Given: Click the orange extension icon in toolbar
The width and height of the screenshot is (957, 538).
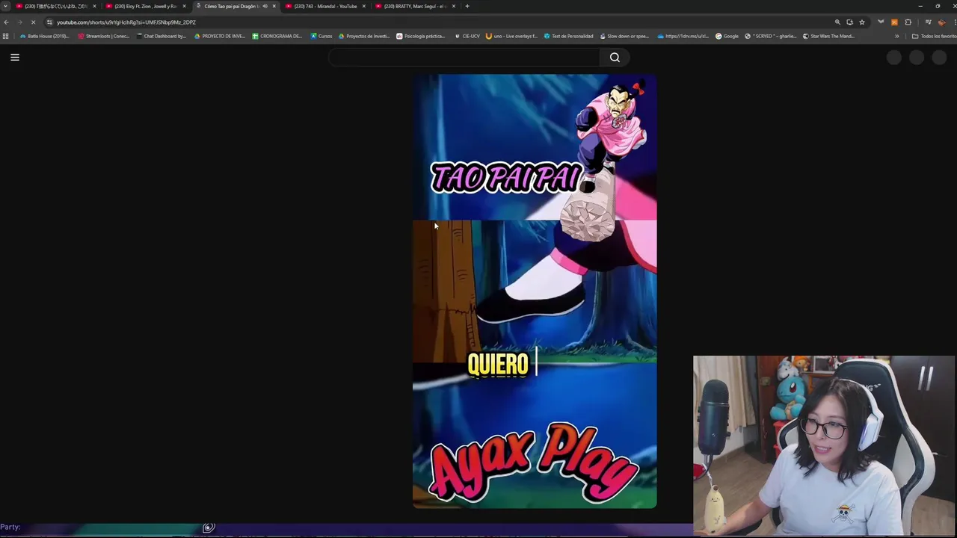Looking at the screenshot, I should [x=894, y=22].
